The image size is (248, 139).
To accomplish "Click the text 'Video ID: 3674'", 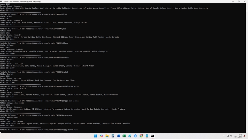I will point(7,111).
